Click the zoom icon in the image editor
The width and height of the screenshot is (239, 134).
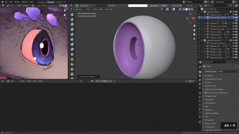click(65, 11)
